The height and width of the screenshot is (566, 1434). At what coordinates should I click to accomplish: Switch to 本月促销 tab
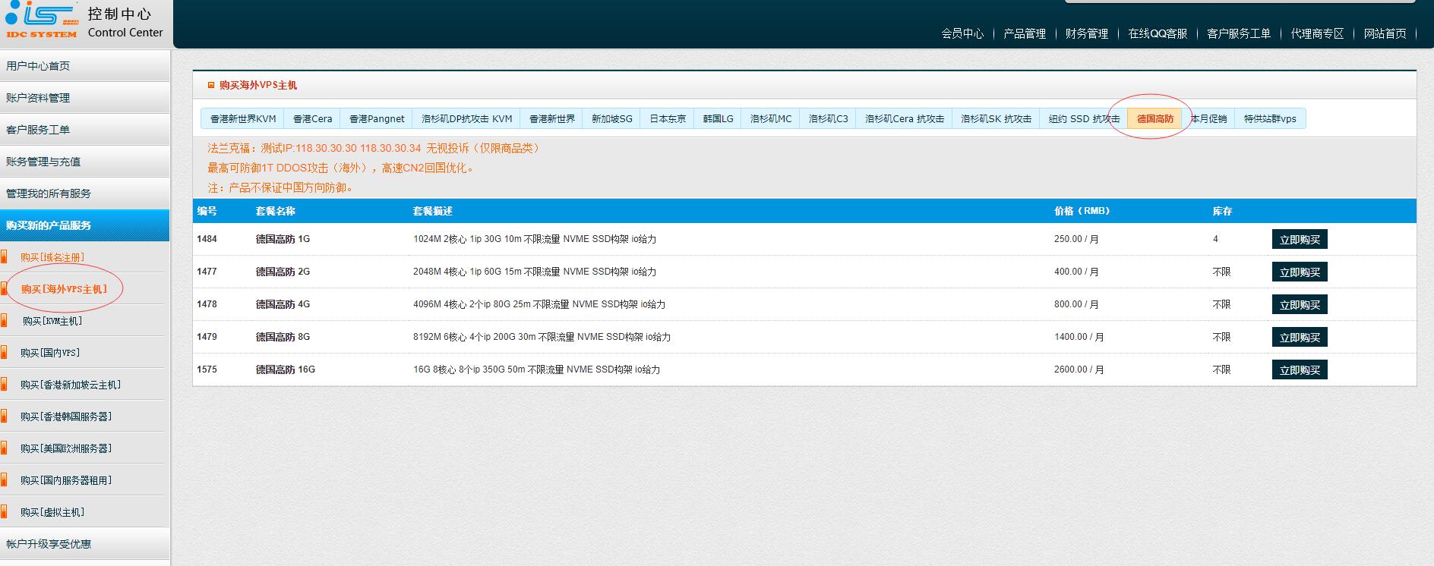(x=1208, y=119)
